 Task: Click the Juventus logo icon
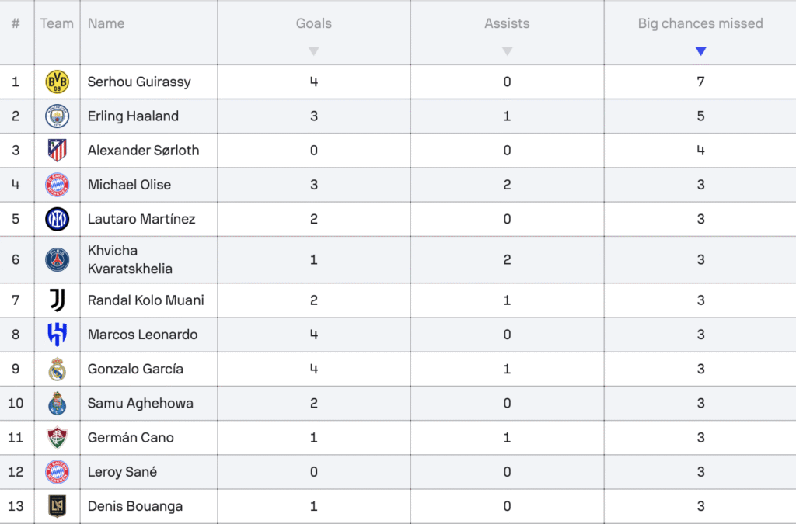57,300
